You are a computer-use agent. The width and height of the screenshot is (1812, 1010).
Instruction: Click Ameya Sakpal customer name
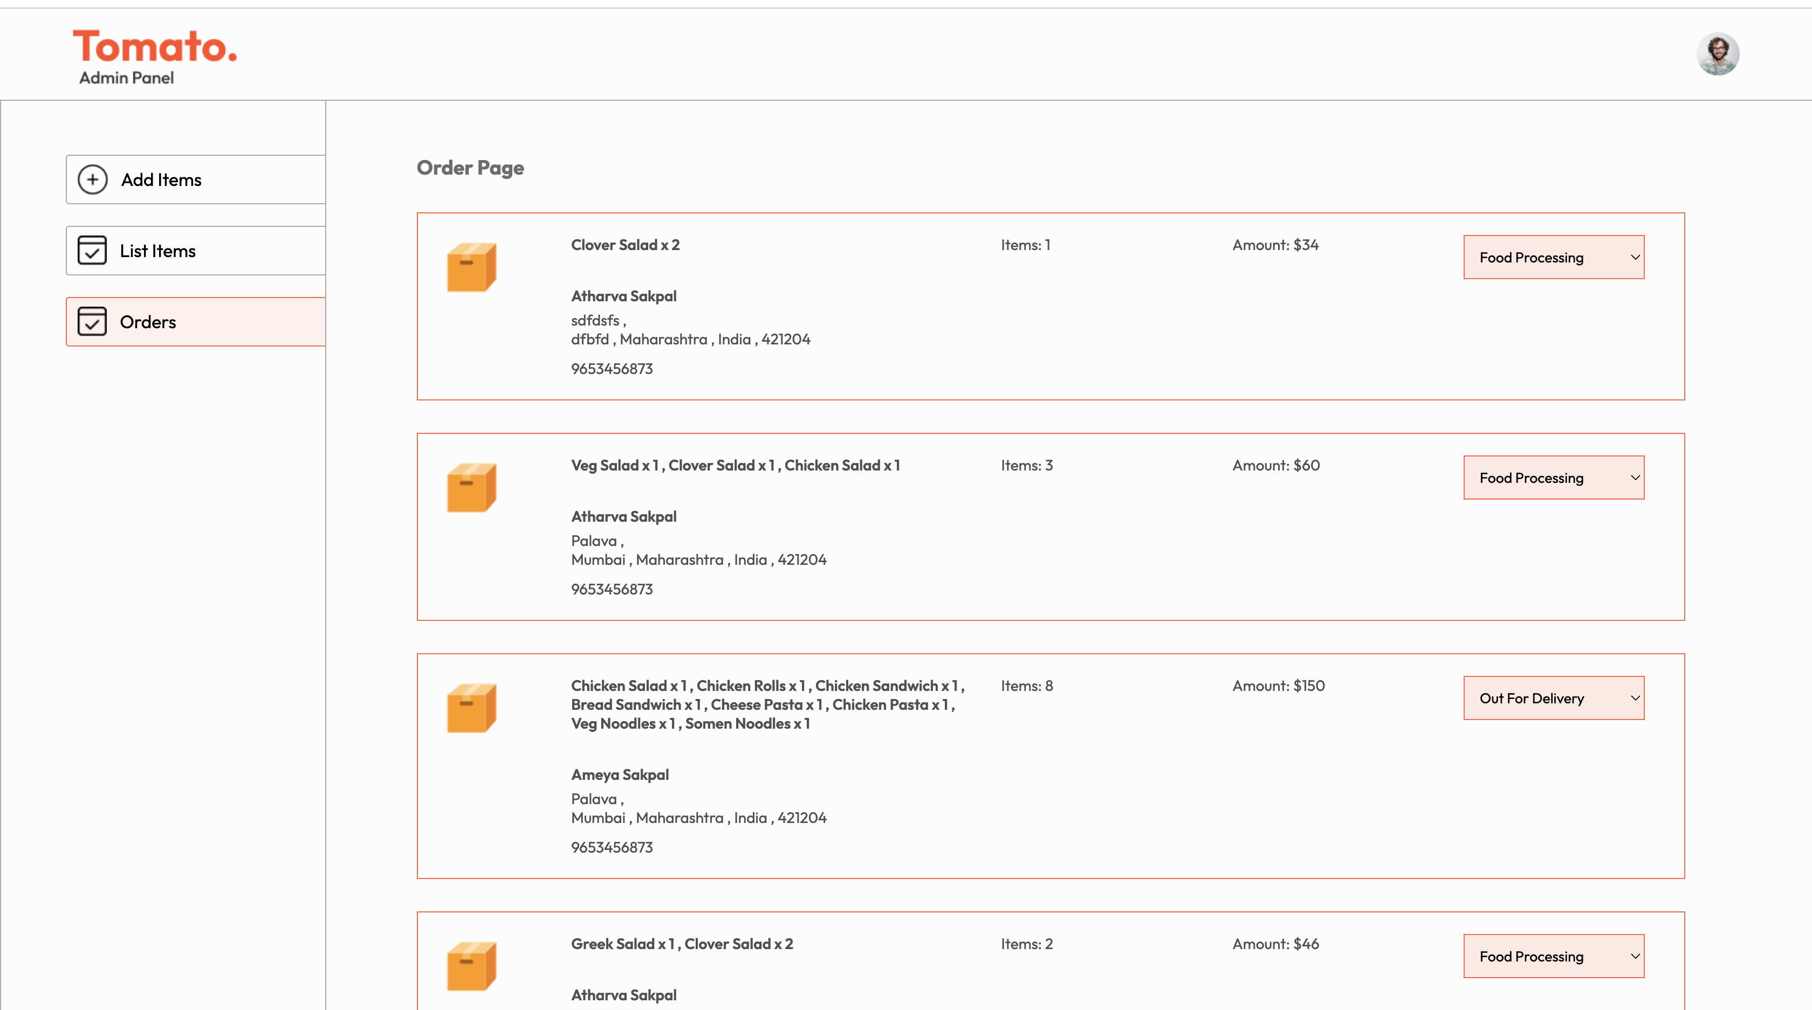[x=620, y=774]
